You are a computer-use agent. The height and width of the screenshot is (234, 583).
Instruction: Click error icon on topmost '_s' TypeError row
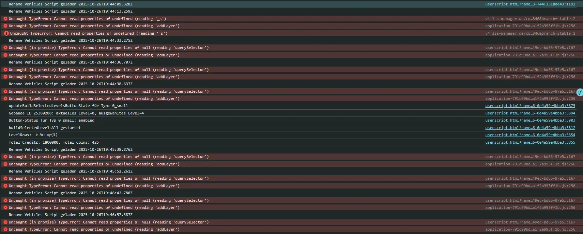click(x=5, y=19)
